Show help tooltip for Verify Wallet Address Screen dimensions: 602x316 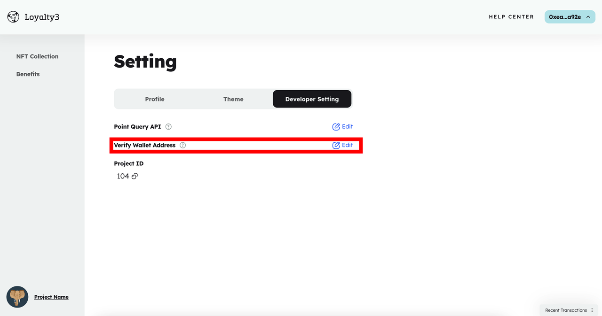pos(183,145)
